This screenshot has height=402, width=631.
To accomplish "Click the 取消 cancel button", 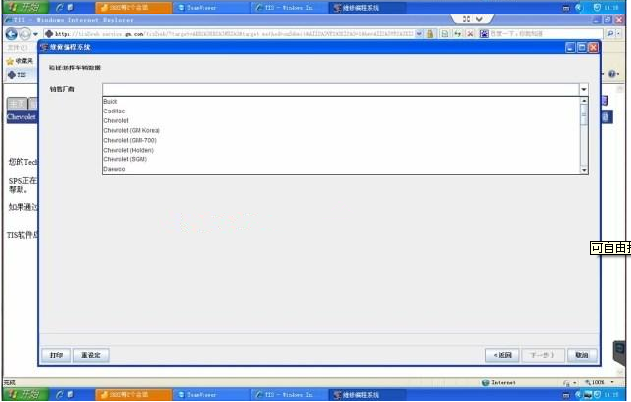I will coord(582,355).
